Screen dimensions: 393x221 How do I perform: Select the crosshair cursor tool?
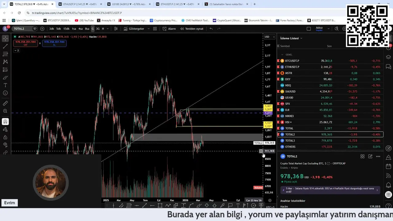[x=5, y=38]
